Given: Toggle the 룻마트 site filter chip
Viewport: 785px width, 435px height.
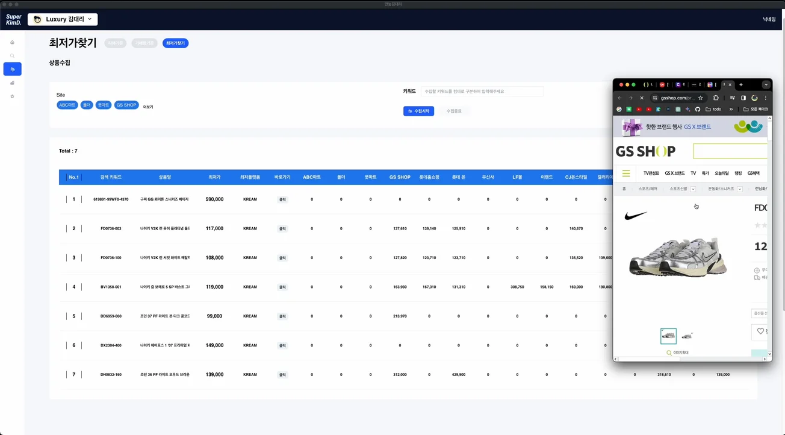Looking at the screenshot, I should click(x=104, y=105).
